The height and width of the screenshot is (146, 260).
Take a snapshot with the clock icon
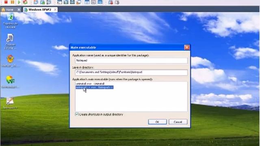[36, 2]
